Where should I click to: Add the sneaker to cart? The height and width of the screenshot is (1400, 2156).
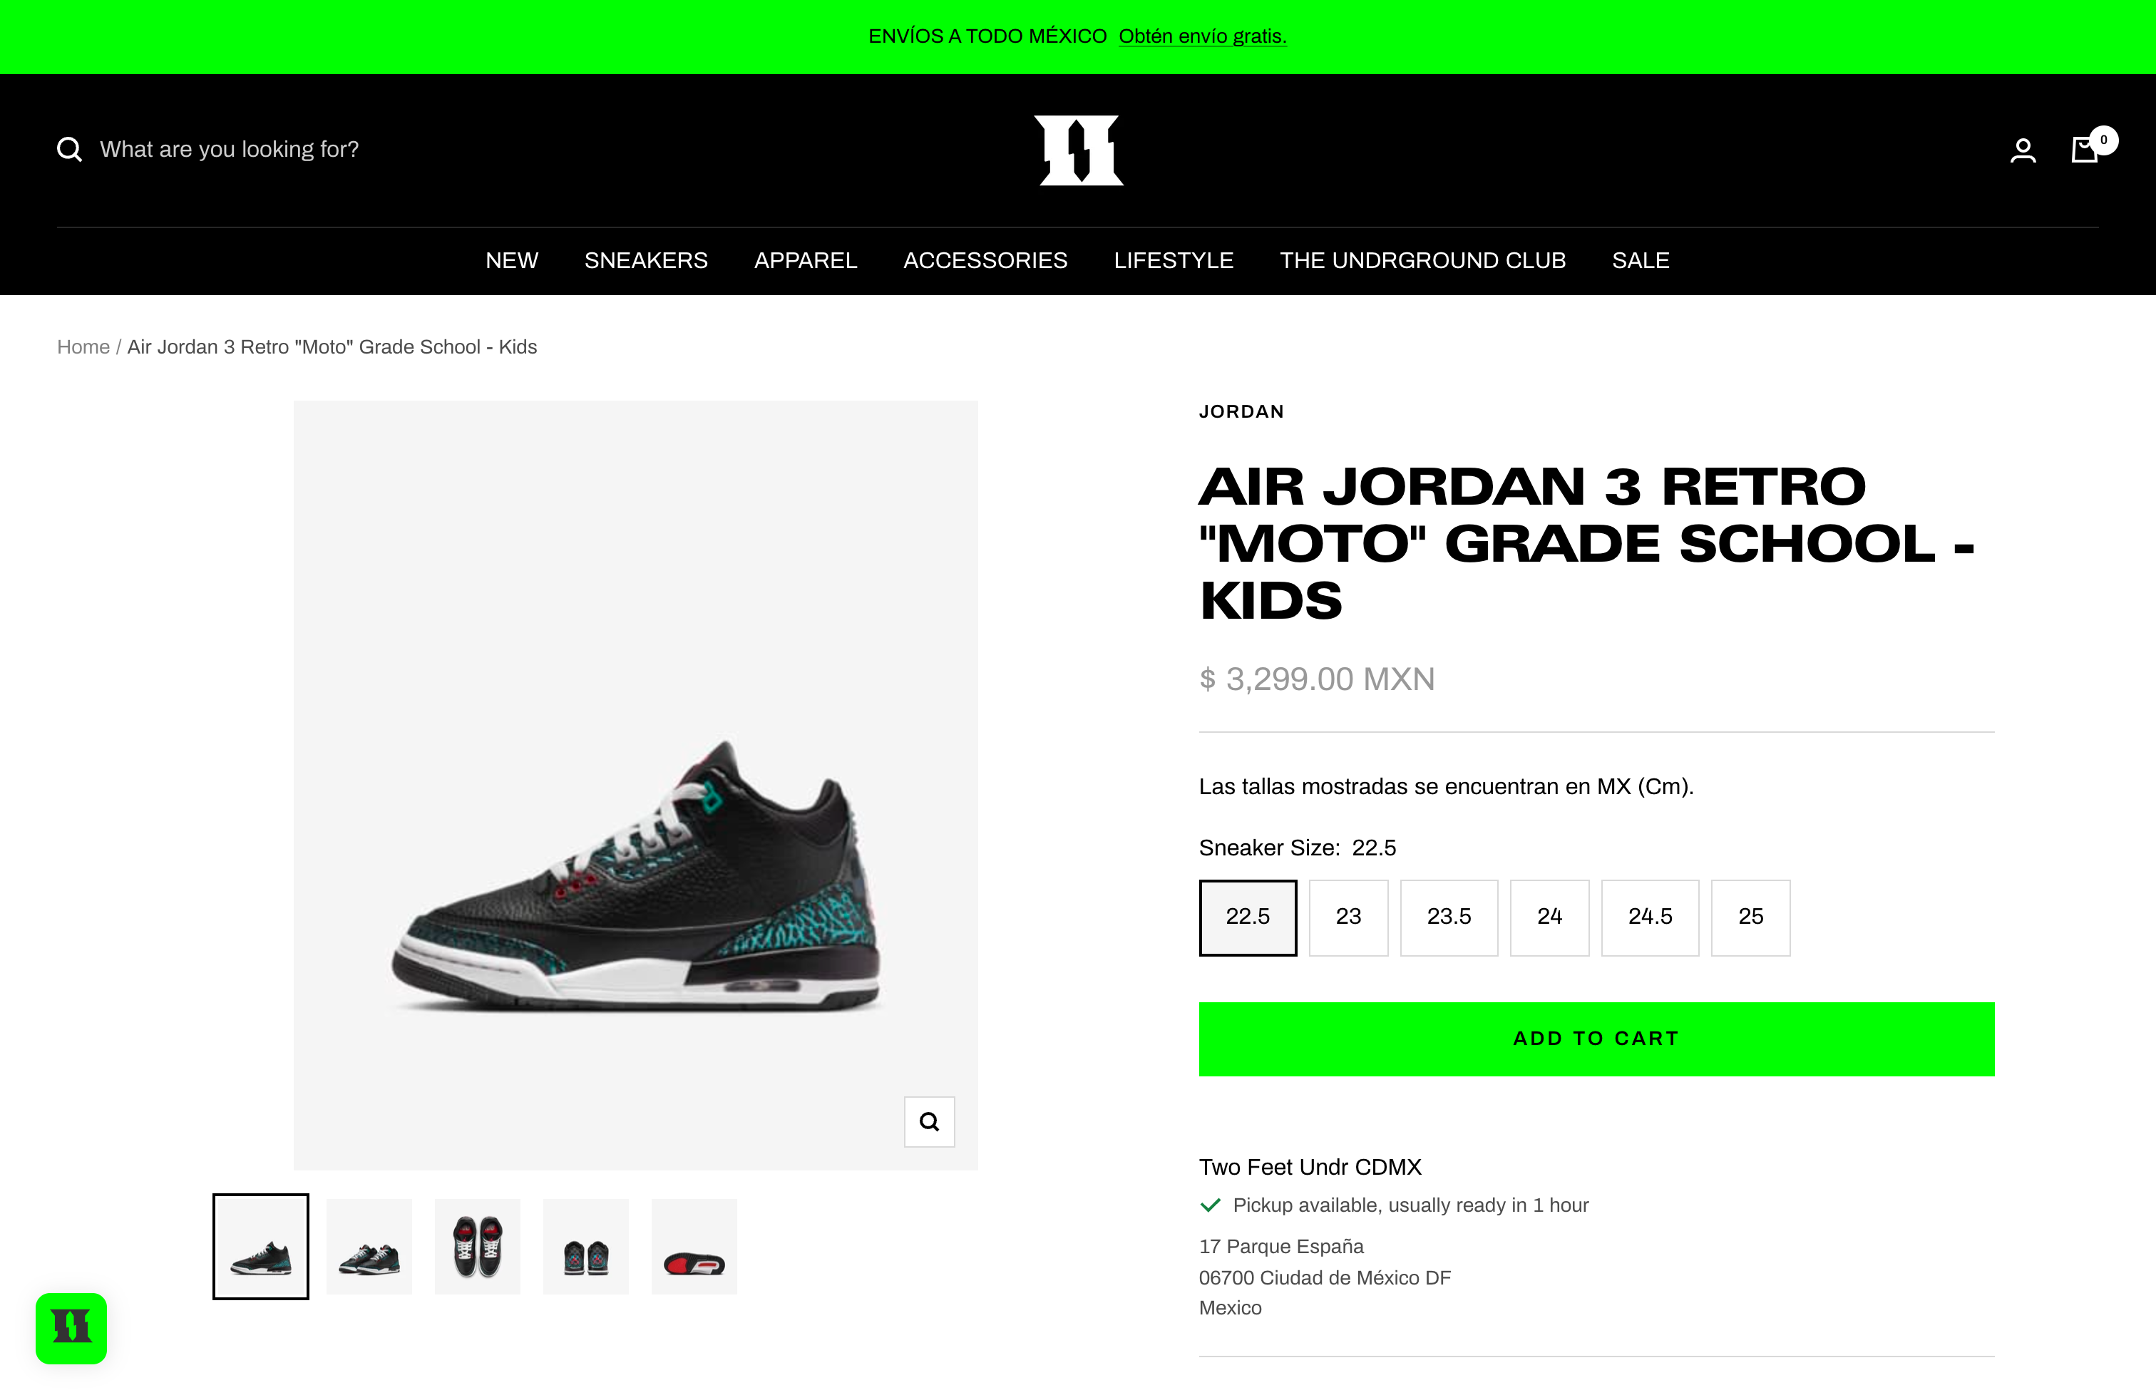point(1596,1039)
